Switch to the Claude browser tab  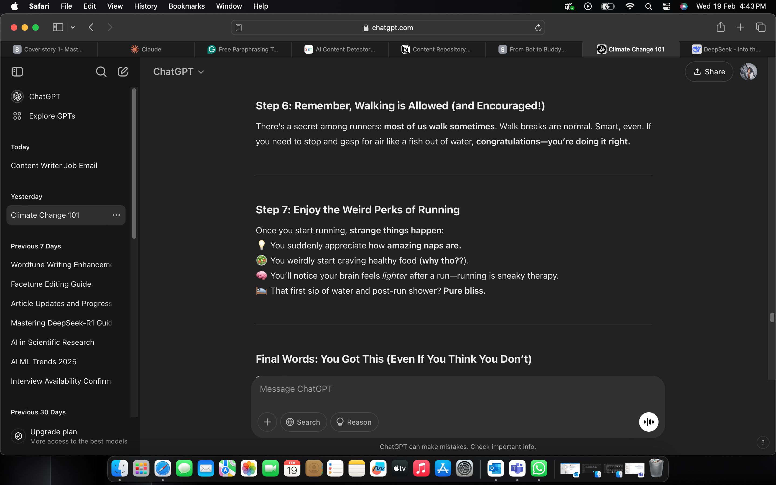click(x=146, y=49)
